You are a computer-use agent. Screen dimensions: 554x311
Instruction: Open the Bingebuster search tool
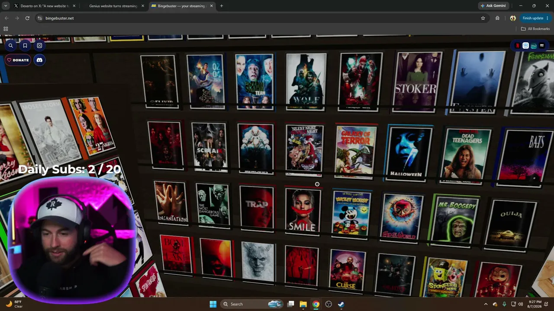[11, 45]
